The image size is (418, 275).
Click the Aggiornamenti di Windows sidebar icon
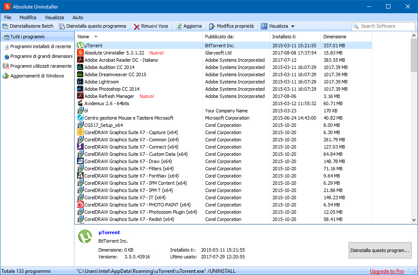pyautogui.click(x=6, y=76)
